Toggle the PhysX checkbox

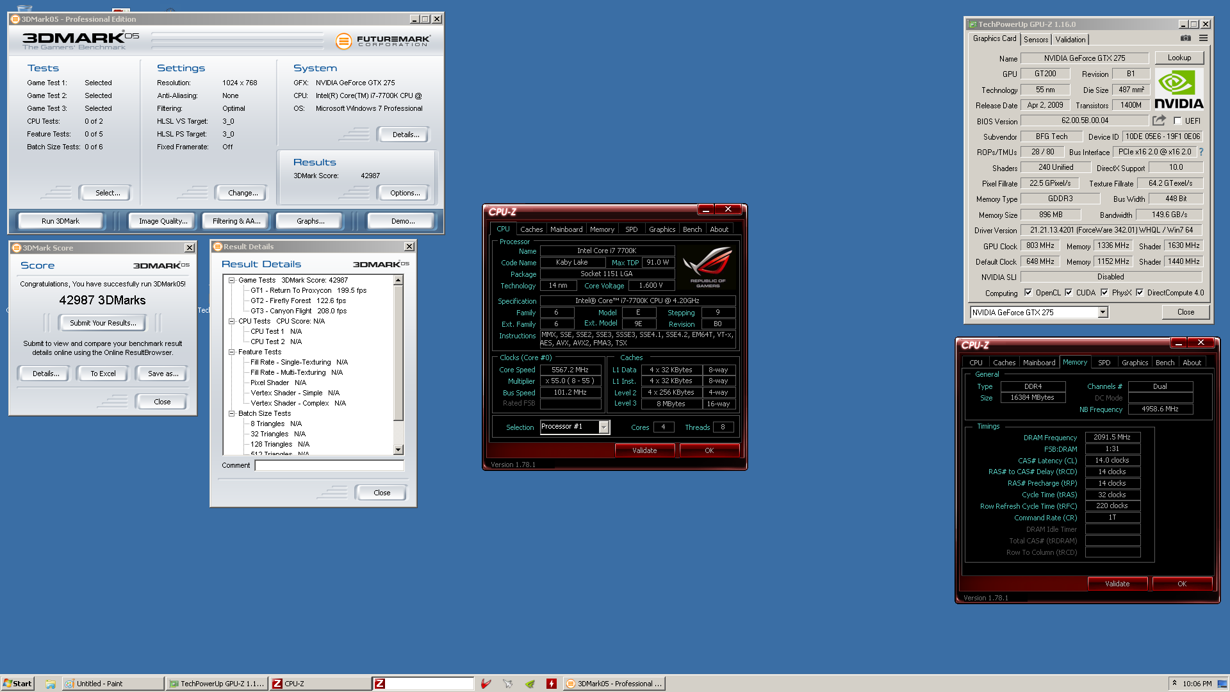tap(1104, 293)
